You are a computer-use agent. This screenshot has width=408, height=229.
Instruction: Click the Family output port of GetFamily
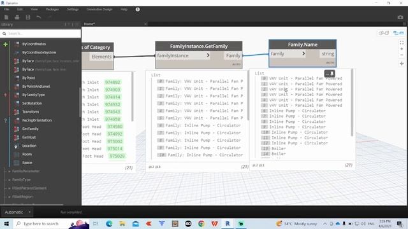point(233,55)
